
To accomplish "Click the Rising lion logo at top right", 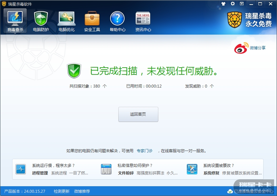I will (234, 20).
